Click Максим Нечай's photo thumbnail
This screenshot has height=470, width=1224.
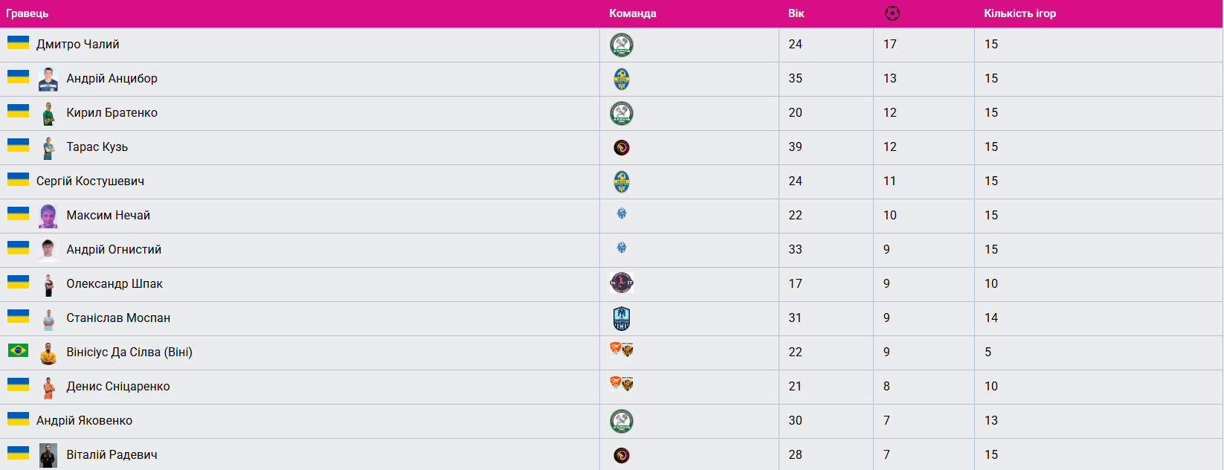click(x=48, y=216)
